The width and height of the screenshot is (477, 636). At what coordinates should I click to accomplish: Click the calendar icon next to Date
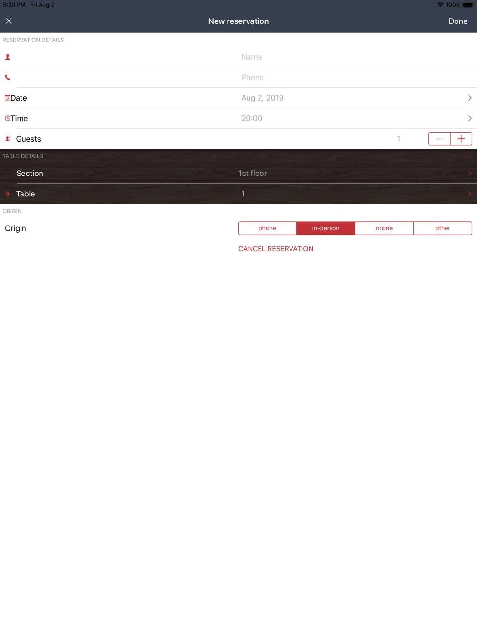point(7,98)
